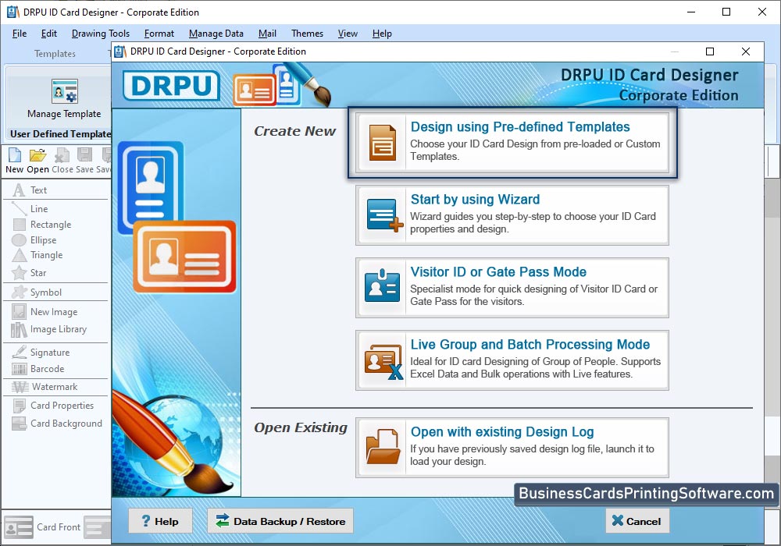Open the View menu
This screenshot has width=781, height=546.
tap(348, 34)
